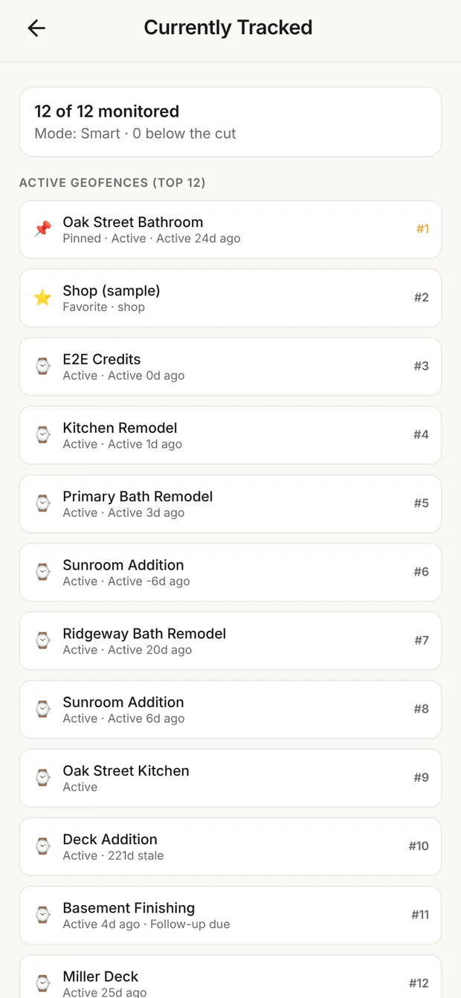Click the watch icon beside Primary Bath Remodel
The image size is (461, 998).
[x=43, y=503]
